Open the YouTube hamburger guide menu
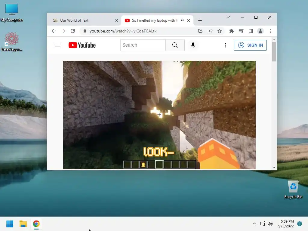Viewport: 308px width, 231px height. tap(57, 45)
